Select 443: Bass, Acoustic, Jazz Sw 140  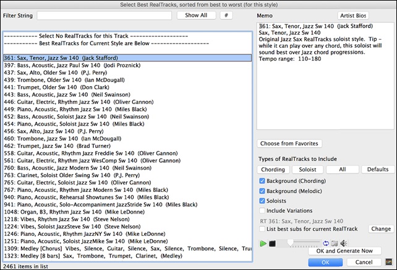(127, 95)
